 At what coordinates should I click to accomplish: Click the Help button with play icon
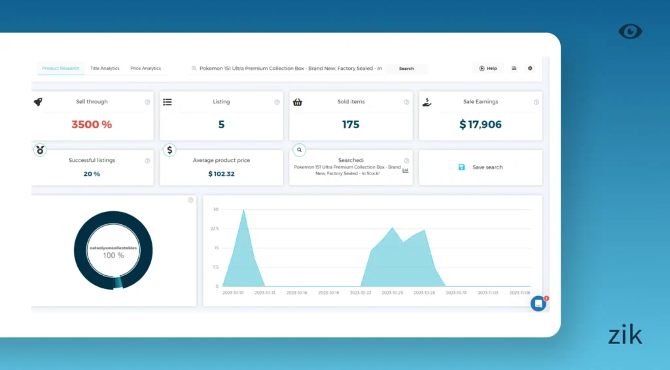click(487, 68)
